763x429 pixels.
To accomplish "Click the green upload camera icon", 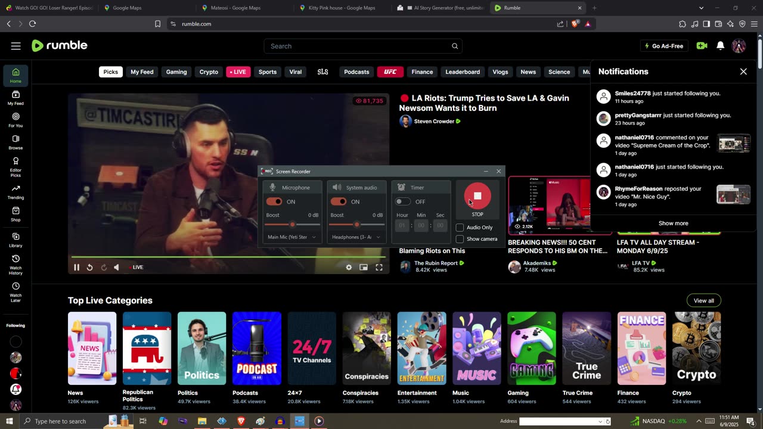I will click(x=702, y=46).
